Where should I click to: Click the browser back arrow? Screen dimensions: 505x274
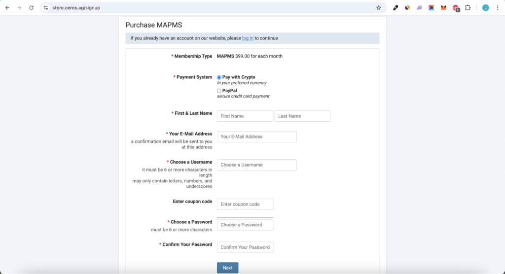tap(7, 8)
